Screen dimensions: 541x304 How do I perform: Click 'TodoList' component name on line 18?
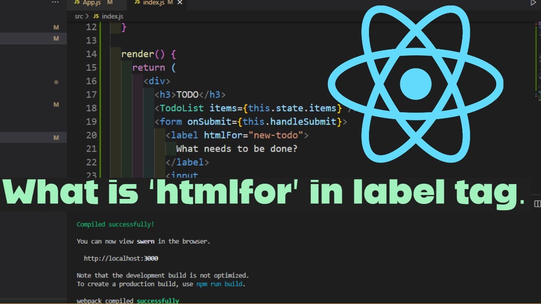coord(181,108)
